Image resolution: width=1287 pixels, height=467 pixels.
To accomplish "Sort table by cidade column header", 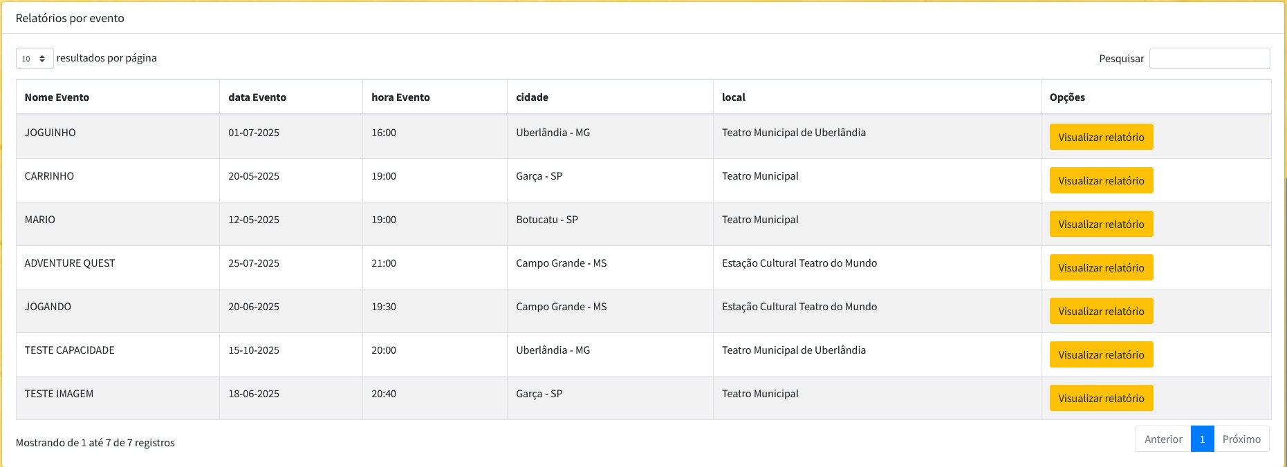I will [x=532, y=97].
